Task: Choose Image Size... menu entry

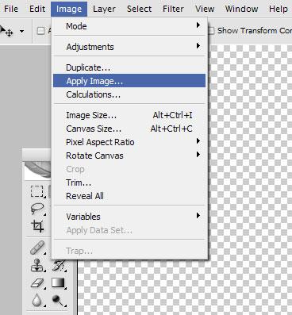Action: pyautogui.click(x=129, y=115)
